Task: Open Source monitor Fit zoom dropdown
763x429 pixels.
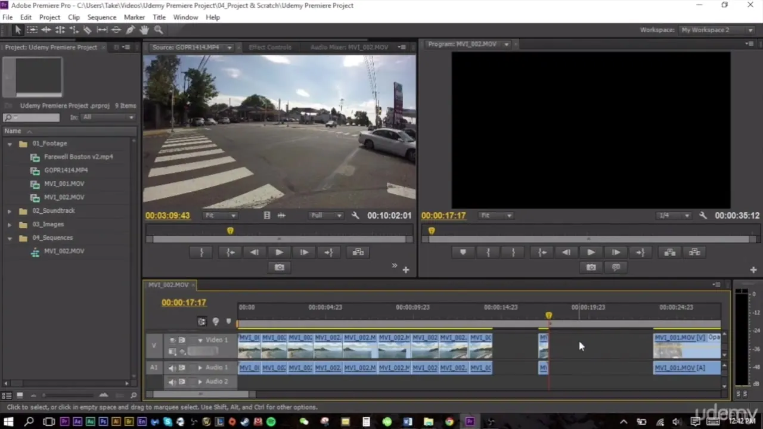Action: click(220, 216)
